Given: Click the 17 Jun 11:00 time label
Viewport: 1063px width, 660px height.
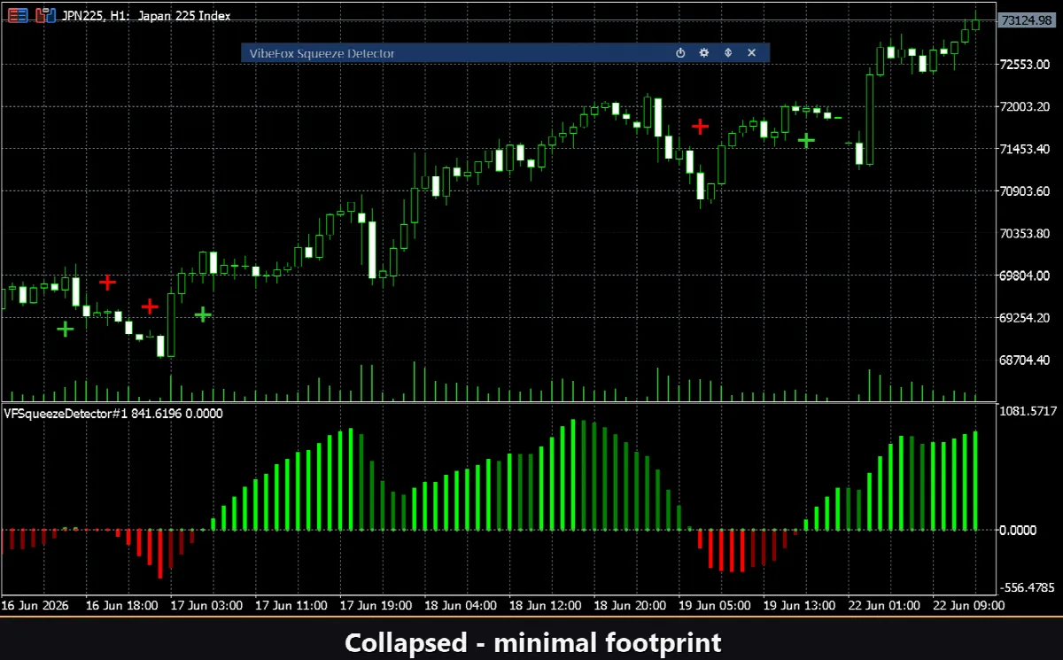Looking at the screenshot, I should (x=291, y=606).
